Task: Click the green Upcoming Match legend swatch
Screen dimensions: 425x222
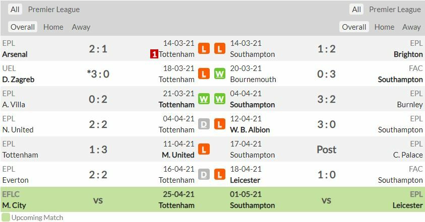Action: click(6, 217)
